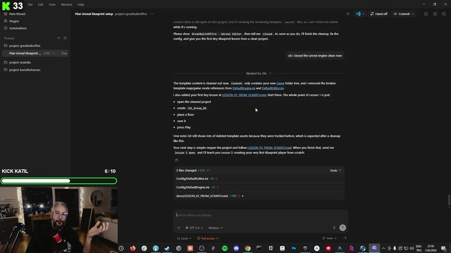The width and height of the screenshot is (451, 253).
Task: Open the main branch dropdown
Action: tap(329, 238)
